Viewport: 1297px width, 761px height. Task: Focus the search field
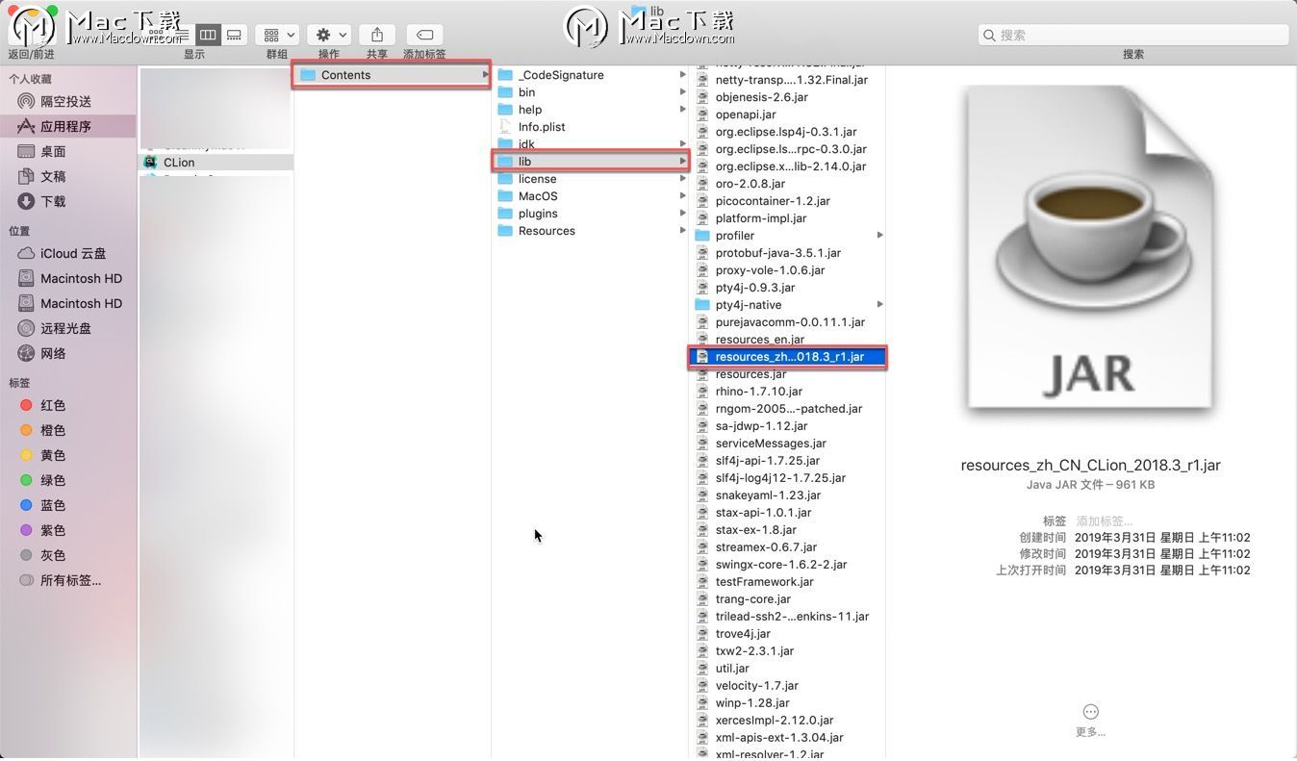pos(1133,35)
